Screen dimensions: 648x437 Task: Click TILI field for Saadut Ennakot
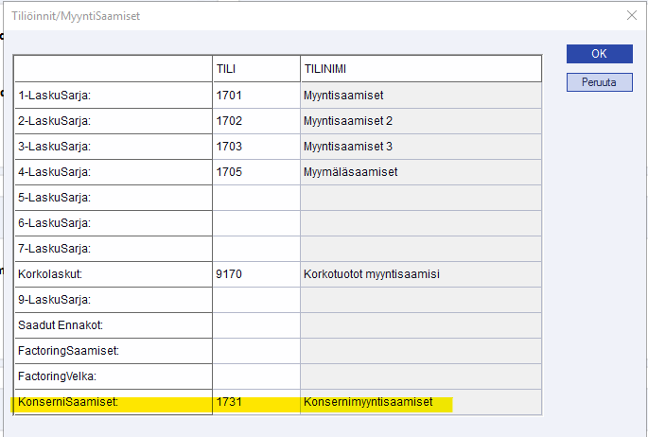tap(254, 325)
